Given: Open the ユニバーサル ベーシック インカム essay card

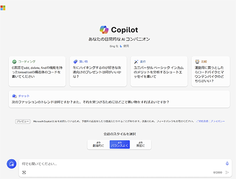Looking at the screenshot, I should [x=159, y=71].
